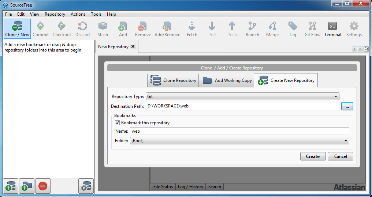
Task: Minimize the SourceTree window
Action: coord(336,3)
